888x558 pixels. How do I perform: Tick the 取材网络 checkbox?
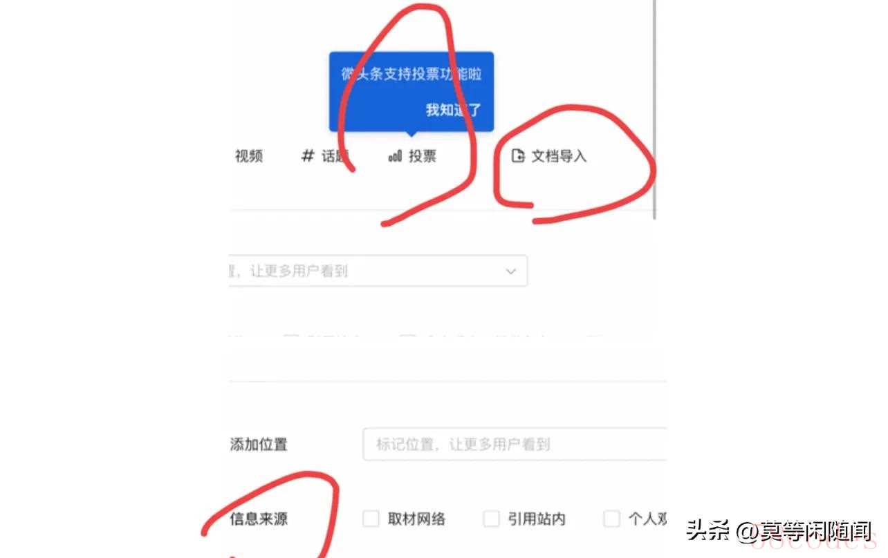[371, 519]
